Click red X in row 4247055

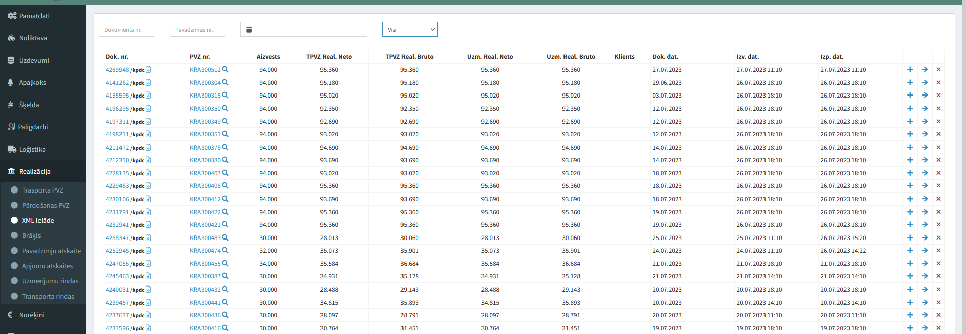pyautogui.click(x=938, y=264)
